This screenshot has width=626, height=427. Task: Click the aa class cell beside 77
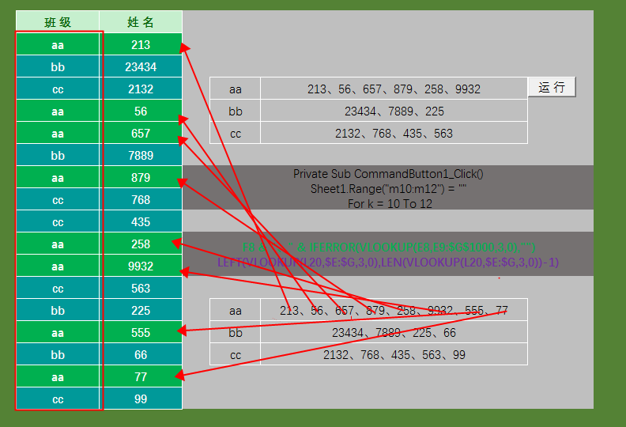(x=58, y=377)
